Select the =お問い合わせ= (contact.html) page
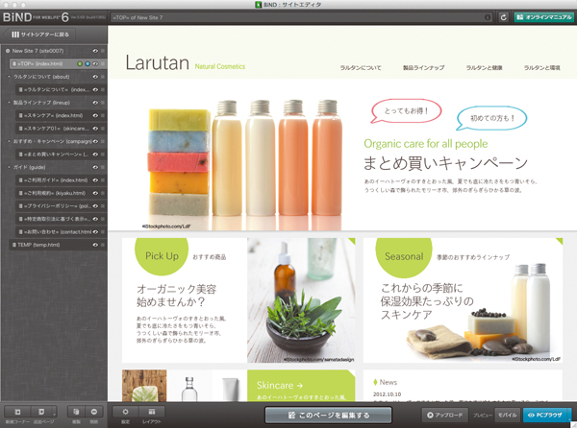The height and width of the screenshot is (428, 577). (x=62, y=231)
